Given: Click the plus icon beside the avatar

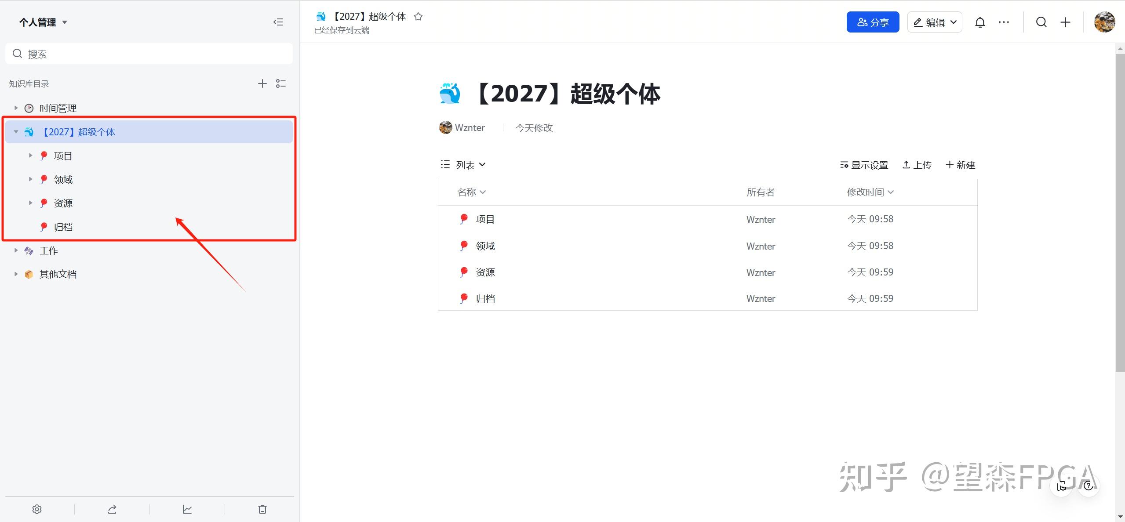Looking at the screenshot, I should (x=1065, y=22).
